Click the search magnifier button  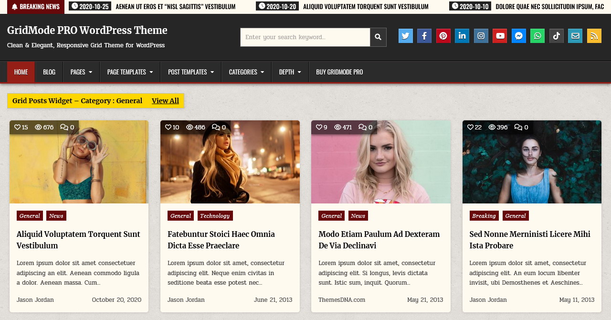378,37
